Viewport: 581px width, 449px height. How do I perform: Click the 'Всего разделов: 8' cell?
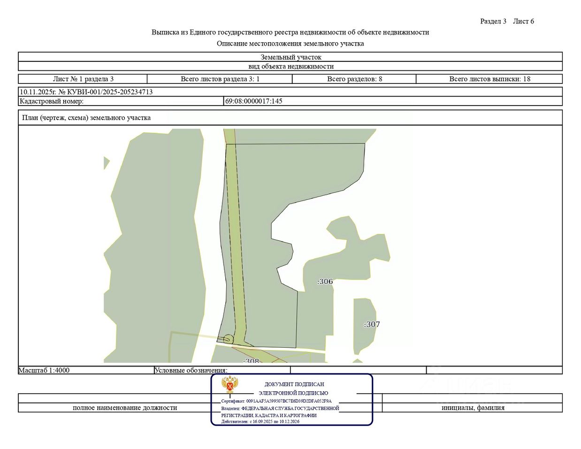click(x=354, y=79)
